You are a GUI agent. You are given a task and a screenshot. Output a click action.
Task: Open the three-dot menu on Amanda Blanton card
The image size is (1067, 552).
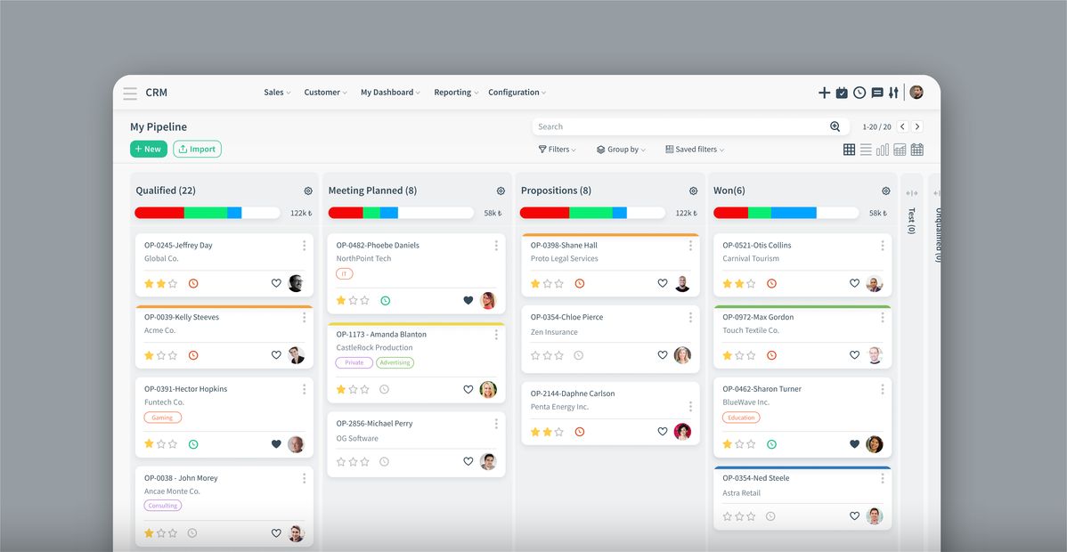496,335
